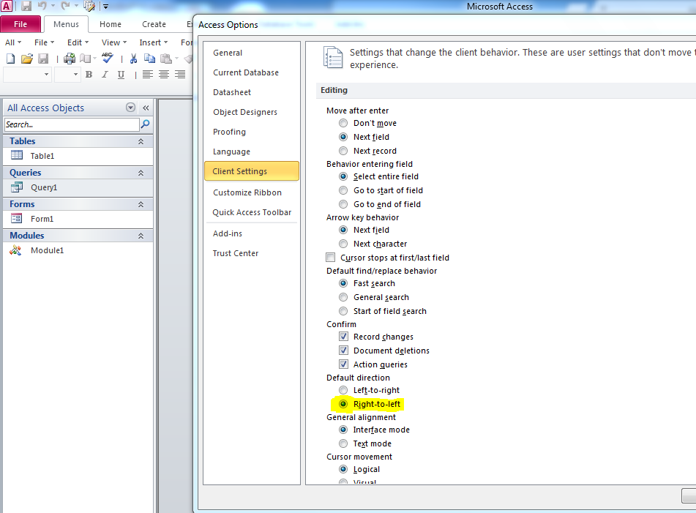
Task: Open the red File tab
Action: point(21,24)
